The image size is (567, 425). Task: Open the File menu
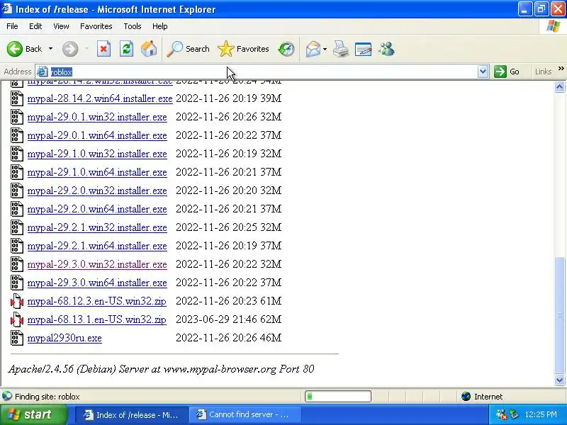[12, 26]
